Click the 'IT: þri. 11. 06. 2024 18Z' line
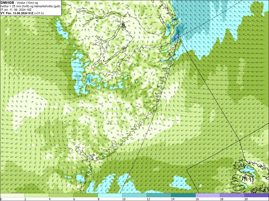Viewport: 269px width, 201px height. coord(16,10)
